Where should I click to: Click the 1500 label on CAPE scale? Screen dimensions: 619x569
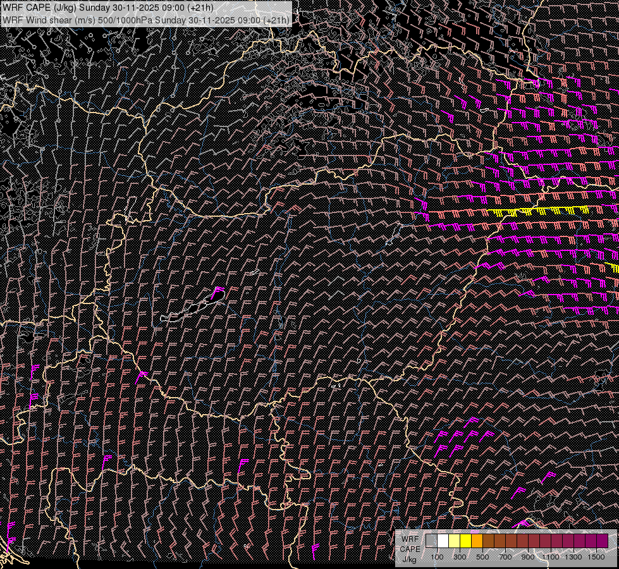click(x=596, y=557)
